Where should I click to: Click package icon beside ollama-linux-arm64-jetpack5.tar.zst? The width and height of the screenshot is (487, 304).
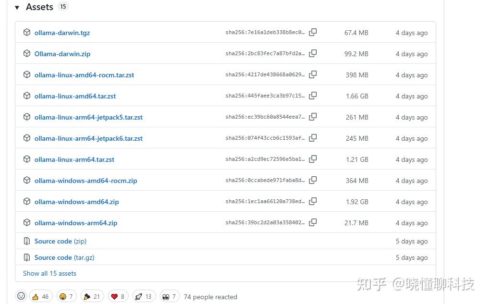[27, 117]
